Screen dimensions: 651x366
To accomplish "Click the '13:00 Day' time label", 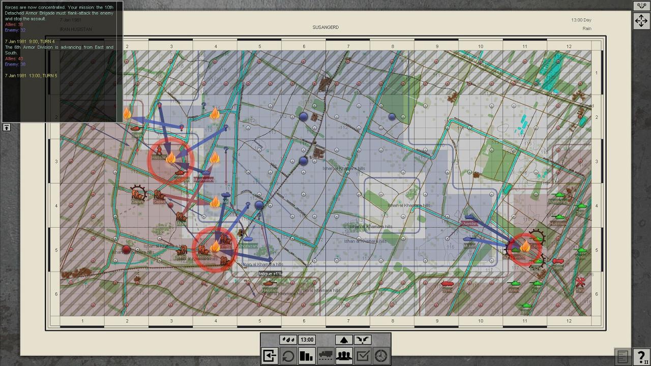I will pyautogui.click(x=581, y=20).
